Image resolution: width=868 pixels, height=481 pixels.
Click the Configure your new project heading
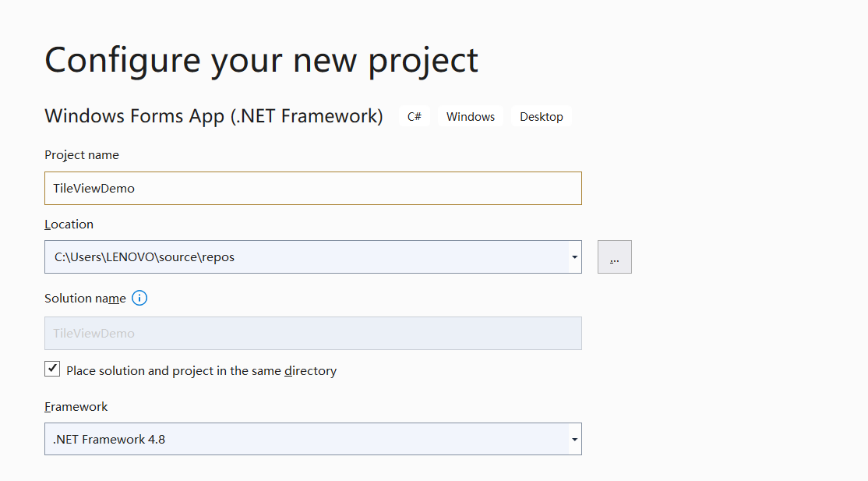click(x=261, y=60)
